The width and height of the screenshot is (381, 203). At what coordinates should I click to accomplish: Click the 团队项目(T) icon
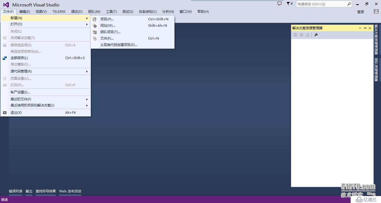pos(95,32)
